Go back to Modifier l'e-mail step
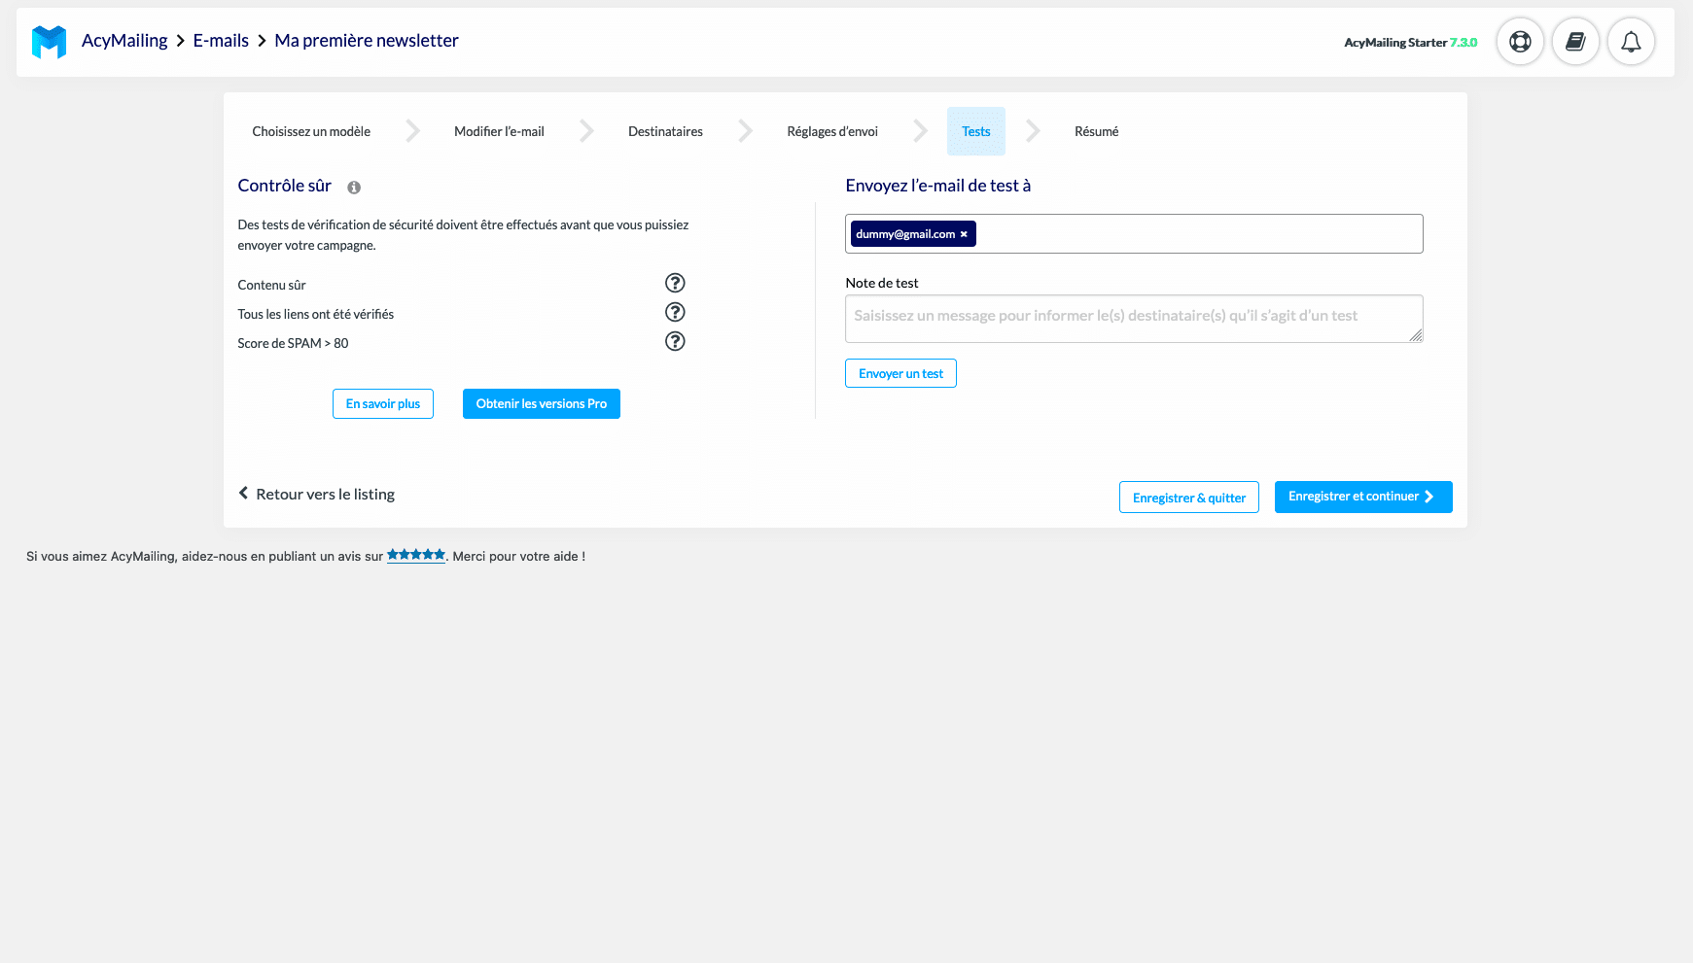 coord(499,131)
